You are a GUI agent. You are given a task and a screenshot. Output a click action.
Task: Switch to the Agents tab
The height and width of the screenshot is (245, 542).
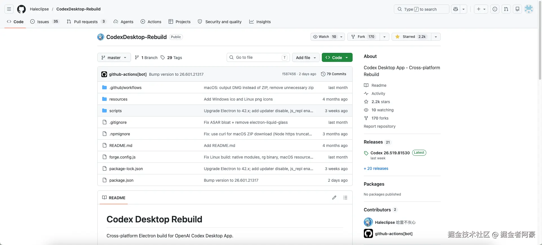click(x=123, y=22)
